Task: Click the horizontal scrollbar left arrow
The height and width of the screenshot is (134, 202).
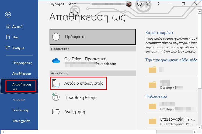Action: coord(3,132)
